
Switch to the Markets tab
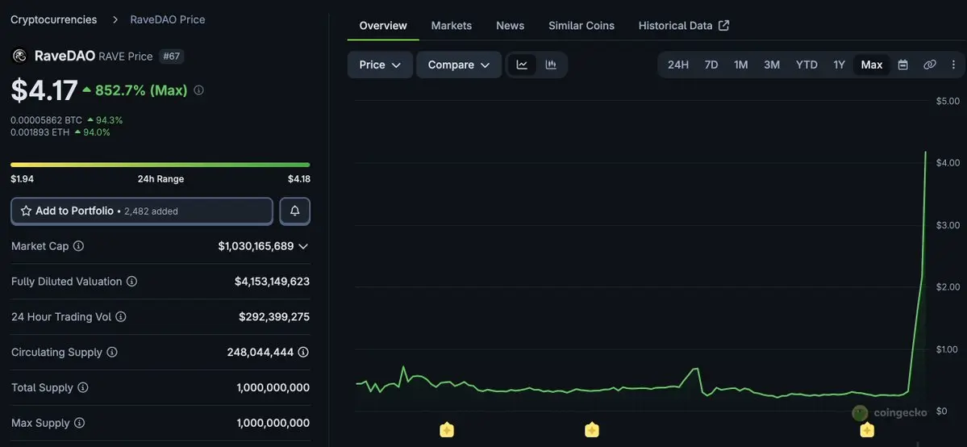pos(452,25)
